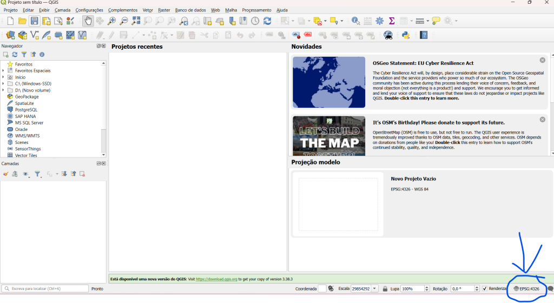Screen dimensions: 554x303
Task: Dismiss the OSM's Birthday news item
Action: pyautogui.click(x=542, y=120)
